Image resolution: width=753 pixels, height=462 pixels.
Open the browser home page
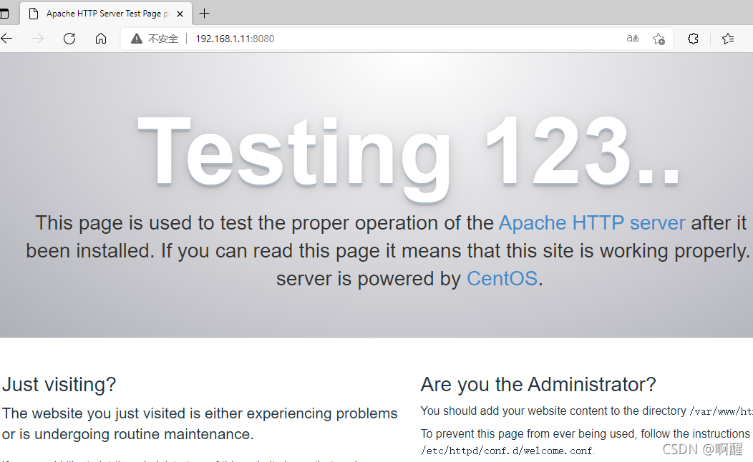pos(101,39)
